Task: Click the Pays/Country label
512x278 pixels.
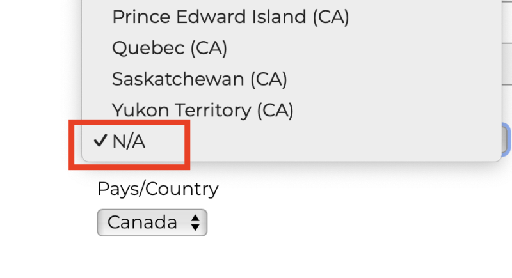Action: pos(157,189)
